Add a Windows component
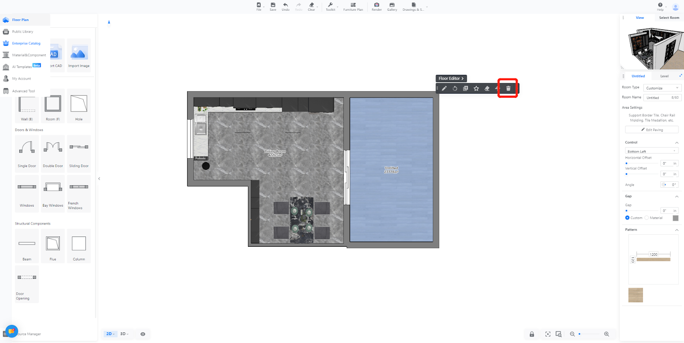Image resolution: width=684 pixels, height=343 pixels. point(27,194)
